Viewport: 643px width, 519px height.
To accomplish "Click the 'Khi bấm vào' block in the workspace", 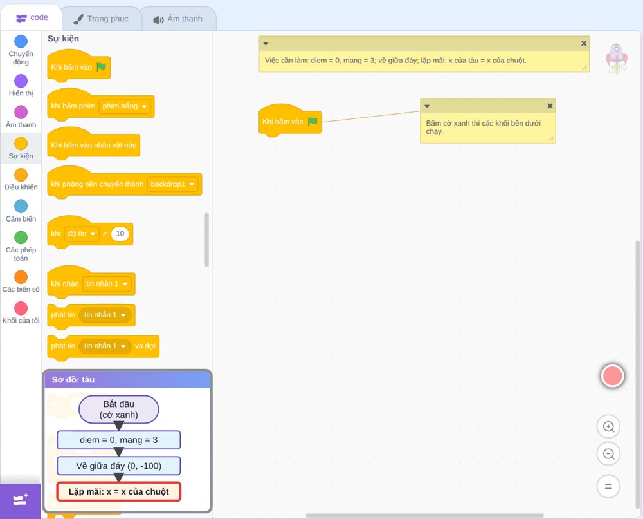I will [x=290, y=121].
